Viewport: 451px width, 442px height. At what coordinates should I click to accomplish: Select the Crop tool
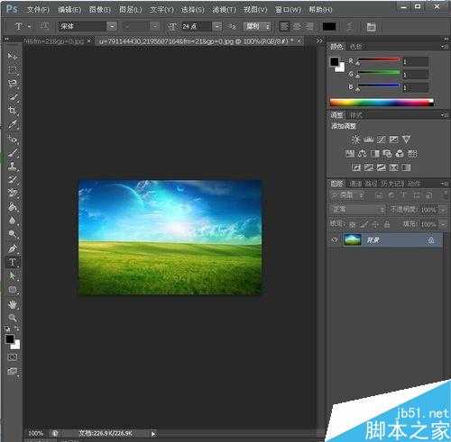point(13,111)
